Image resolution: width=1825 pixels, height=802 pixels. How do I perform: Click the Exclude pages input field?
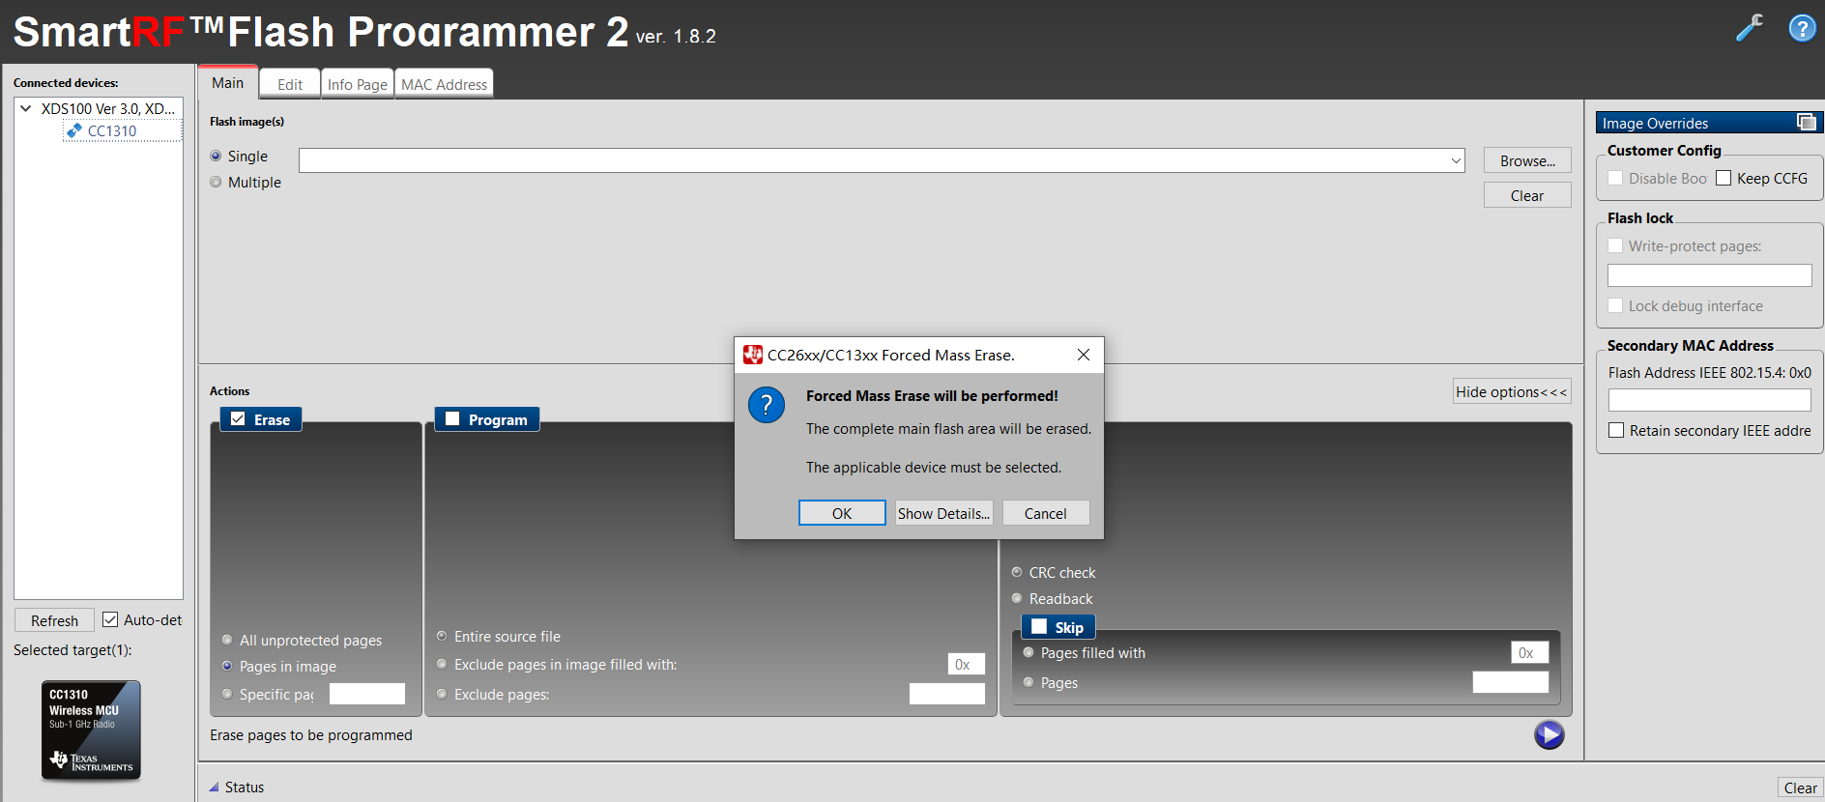(947, 694)
